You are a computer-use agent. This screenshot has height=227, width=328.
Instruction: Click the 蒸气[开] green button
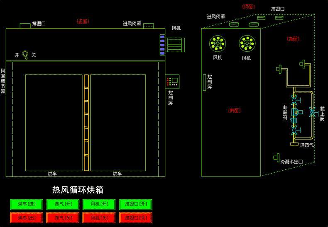[63, 204]
